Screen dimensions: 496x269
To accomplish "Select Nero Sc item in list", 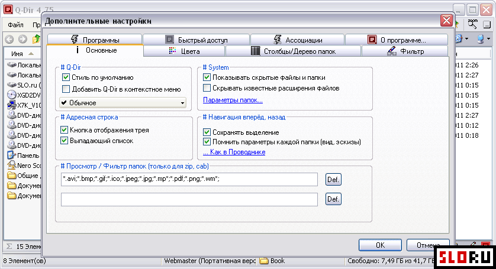I will pos(24,166).
